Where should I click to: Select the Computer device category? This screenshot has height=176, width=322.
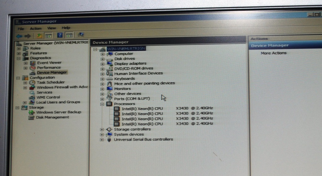[124, 54]
